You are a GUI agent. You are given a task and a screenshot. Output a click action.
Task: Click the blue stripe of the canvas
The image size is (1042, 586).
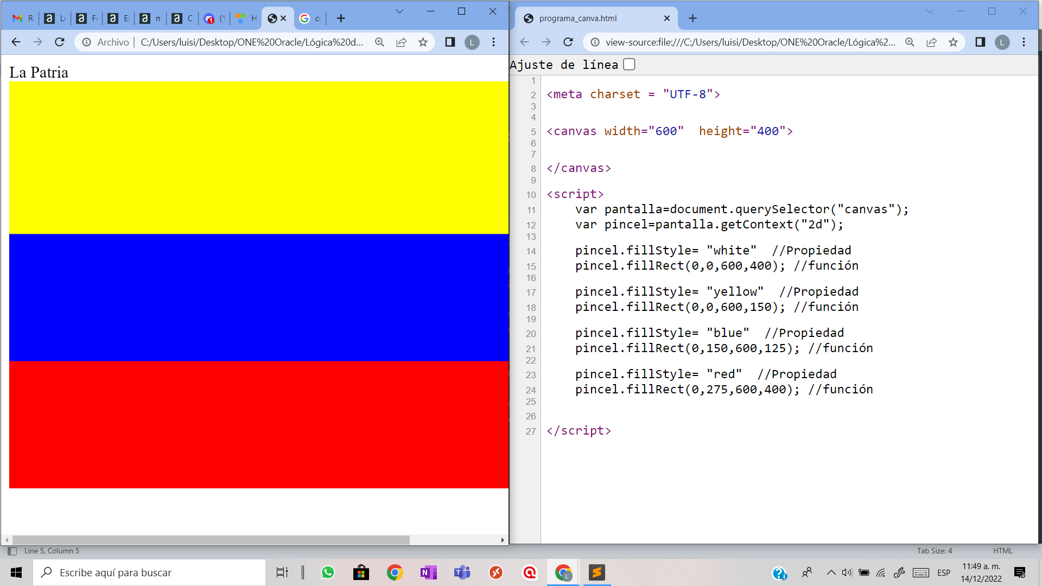(259, 297)
